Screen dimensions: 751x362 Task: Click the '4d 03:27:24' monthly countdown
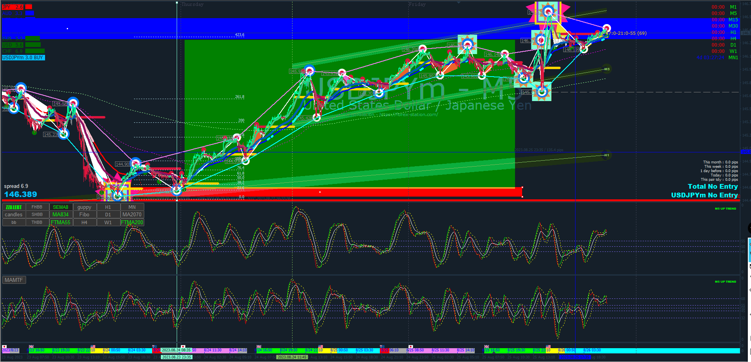[x=710, y=58]
